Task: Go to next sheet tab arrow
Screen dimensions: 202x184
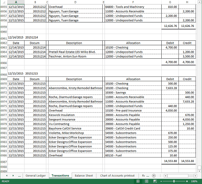Action: click(13, 176)
